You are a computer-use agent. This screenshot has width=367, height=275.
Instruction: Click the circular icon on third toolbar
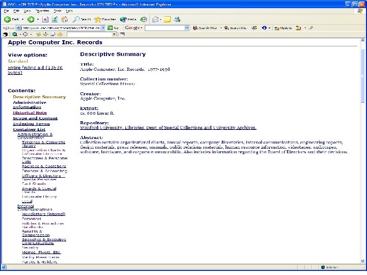pos(25,35)
